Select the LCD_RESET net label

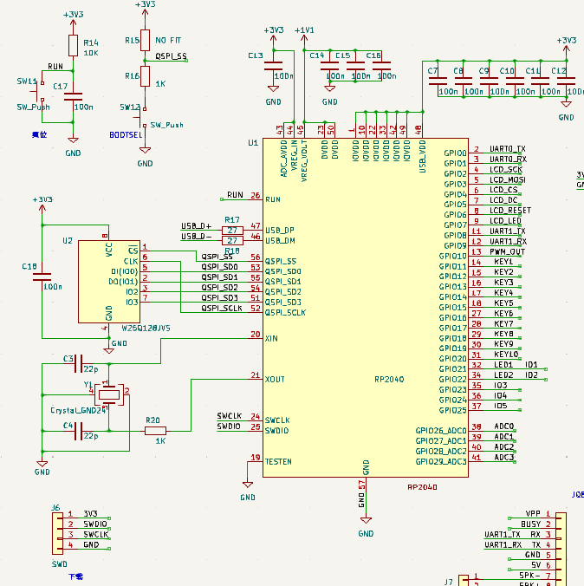pos(510,210)
